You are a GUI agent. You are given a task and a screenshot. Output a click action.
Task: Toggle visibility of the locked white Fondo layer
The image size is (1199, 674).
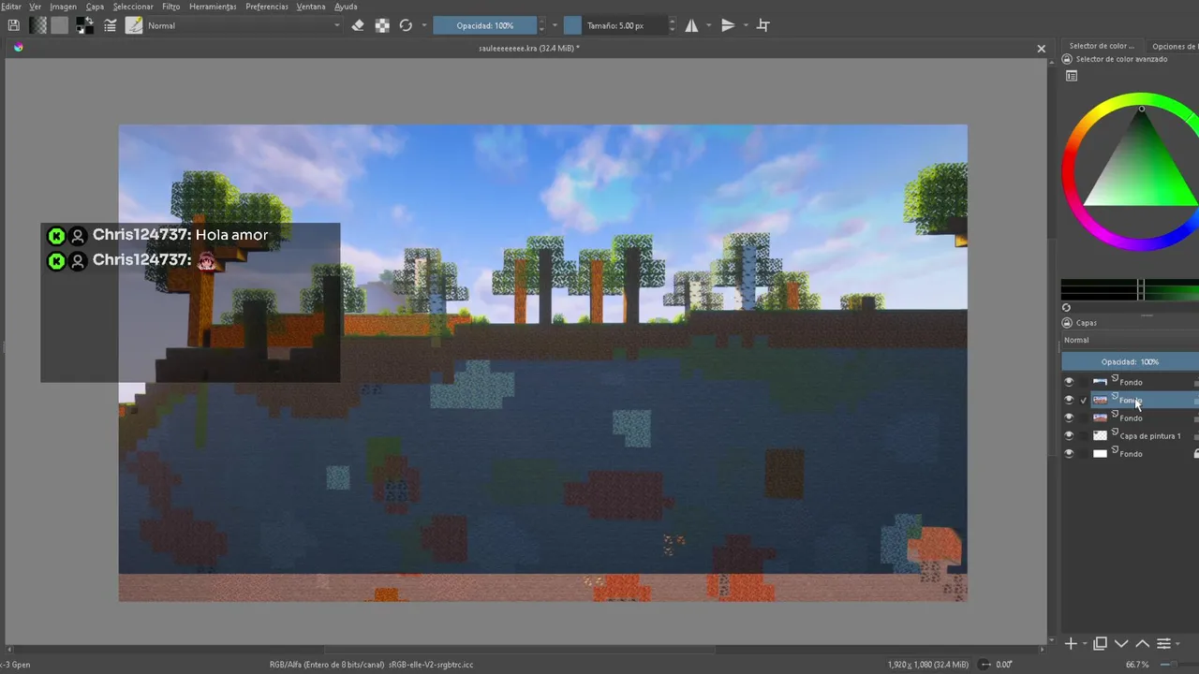1069,453
